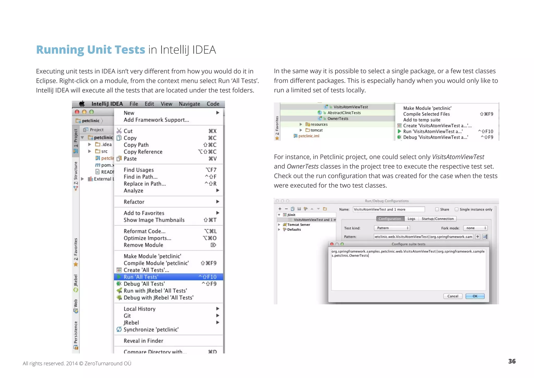The height and width of the screenshot is (378, 534).
Task: Save configuration icon in Run/Debug toolbar
Action: [x=299, y=209]
